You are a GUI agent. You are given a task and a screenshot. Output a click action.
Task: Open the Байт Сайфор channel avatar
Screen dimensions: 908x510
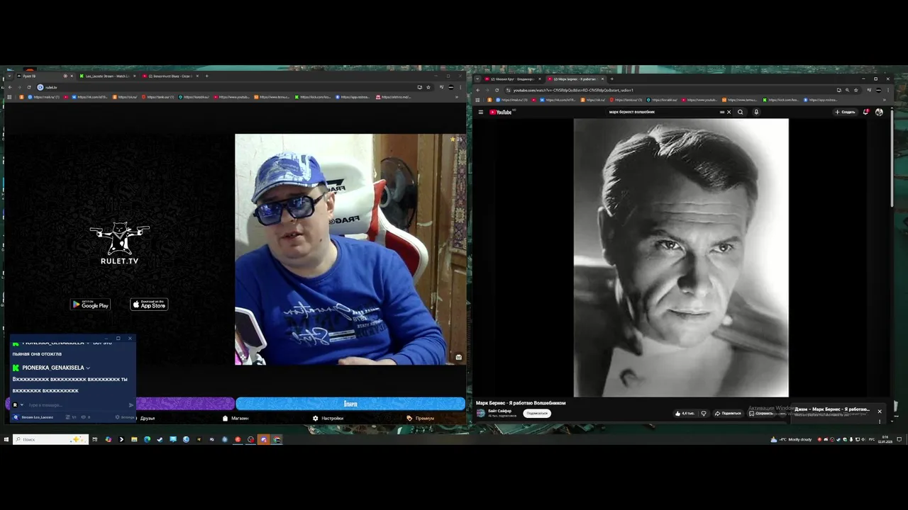pos(481,413)
